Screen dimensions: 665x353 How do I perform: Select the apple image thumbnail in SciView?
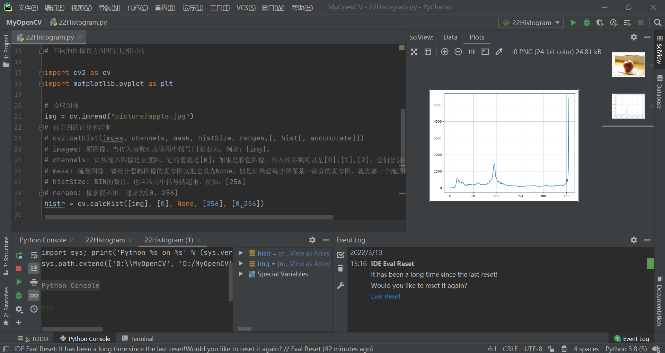pos(628,64)
